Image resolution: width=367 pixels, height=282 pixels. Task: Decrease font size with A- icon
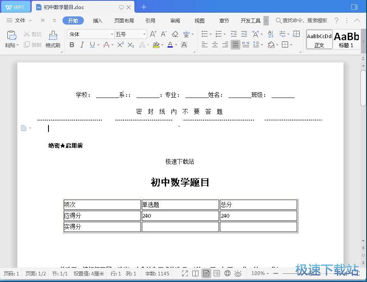164,34
